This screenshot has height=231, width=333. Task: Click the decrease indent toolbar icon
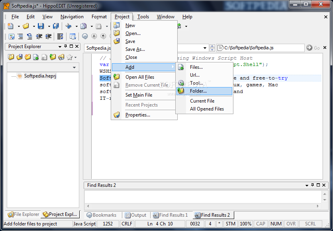click(x=39, y=37)
